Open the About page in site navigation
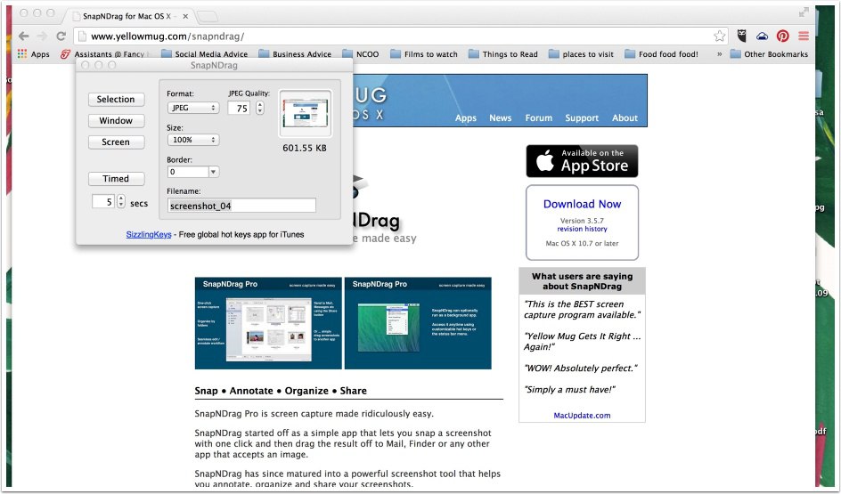The width and height of the screenshot is (841, 494). tap(625, 117)
